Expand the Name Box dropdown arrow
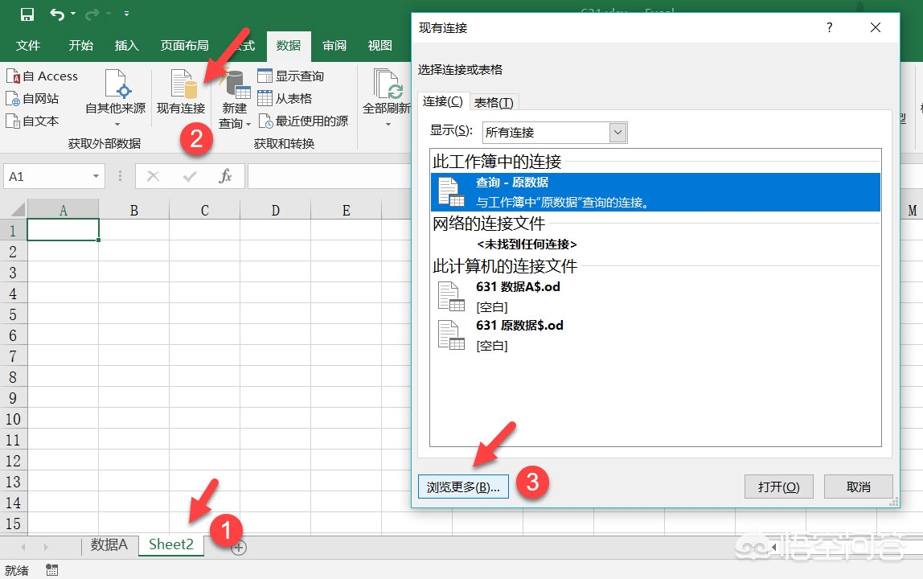923x579 pixels. click(x=96, y=176)
